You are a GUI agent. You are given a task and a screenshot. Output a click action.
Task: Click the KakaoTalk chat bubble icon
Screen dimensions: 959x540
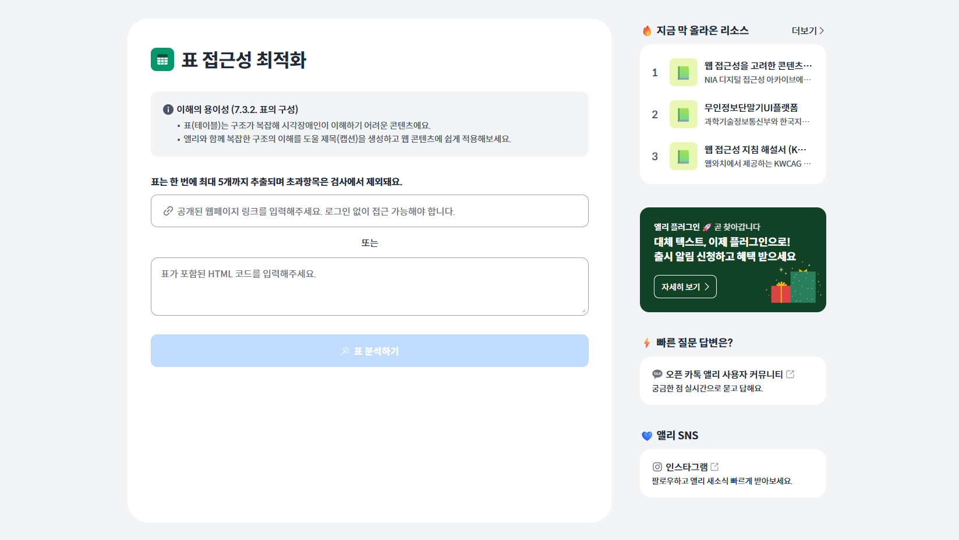657,374
